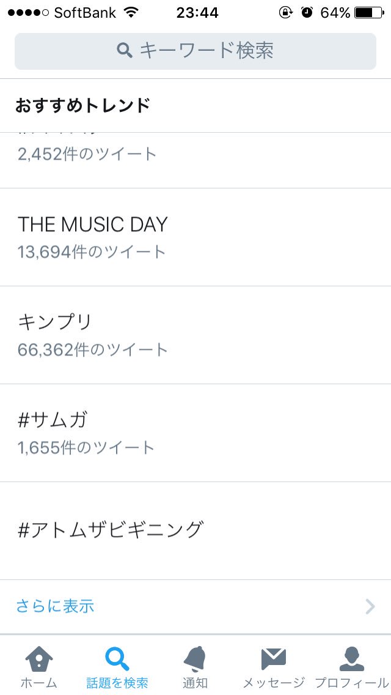Tap the magnifier inside the search field

[x=125, y=50]
